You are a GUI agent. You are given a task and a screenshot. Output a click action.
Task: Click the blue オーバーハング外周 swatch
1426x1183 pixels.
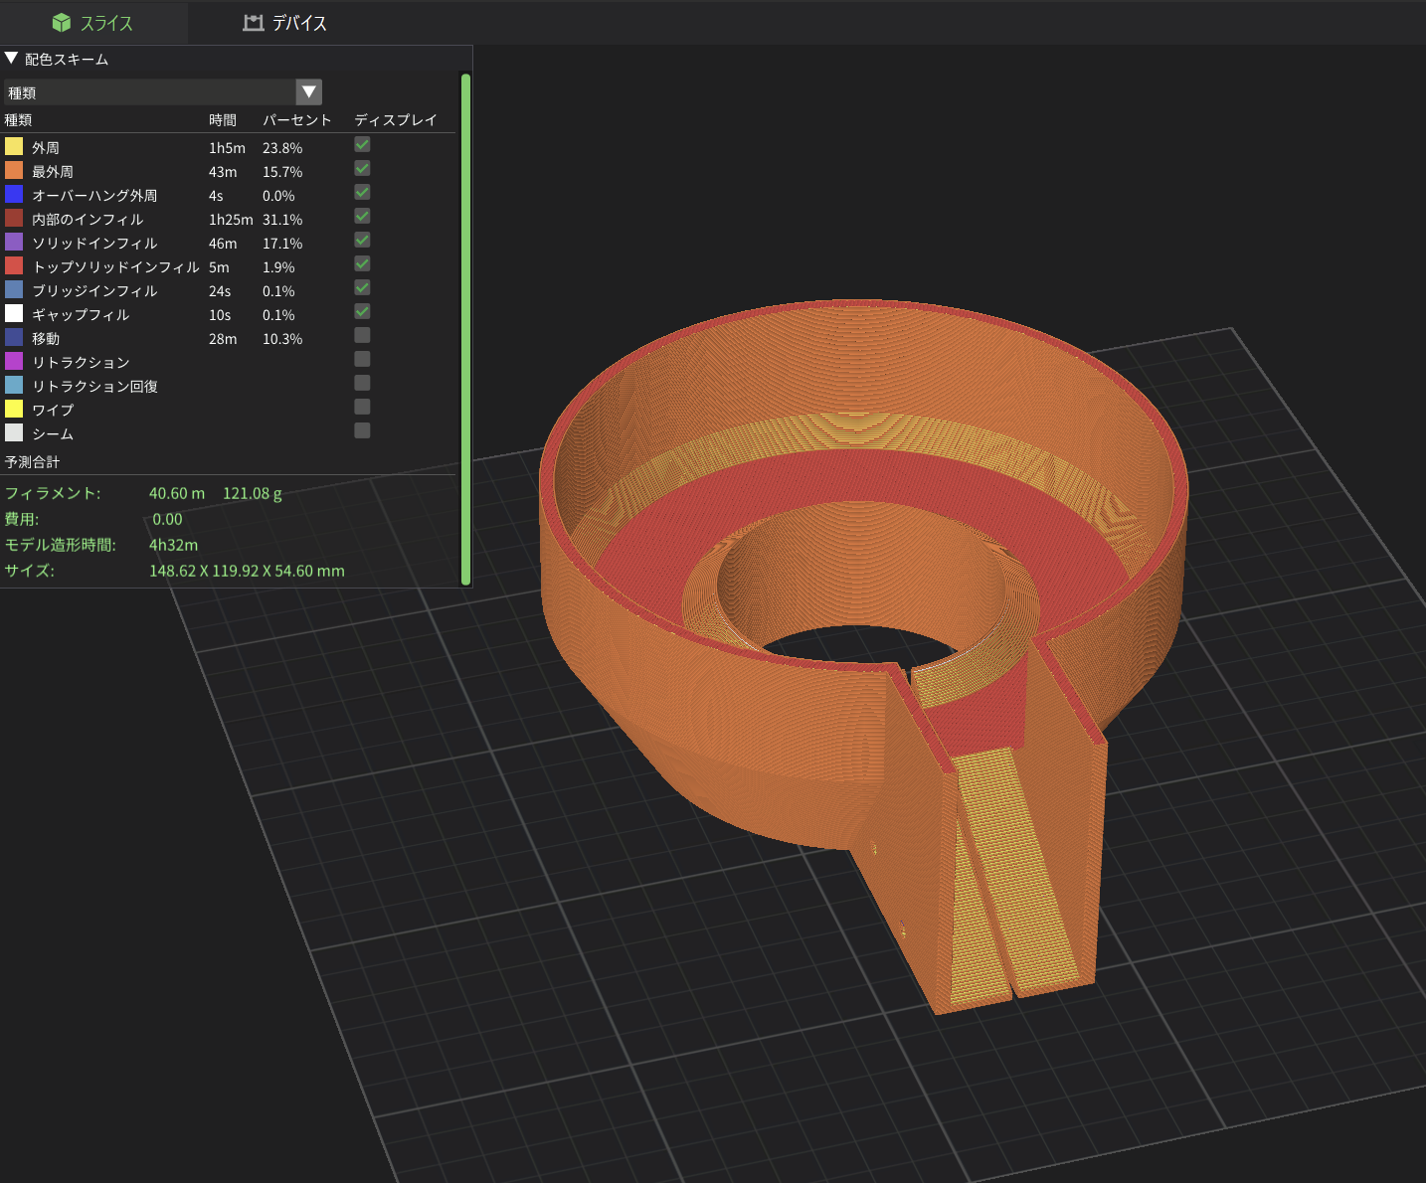[14, 195]
